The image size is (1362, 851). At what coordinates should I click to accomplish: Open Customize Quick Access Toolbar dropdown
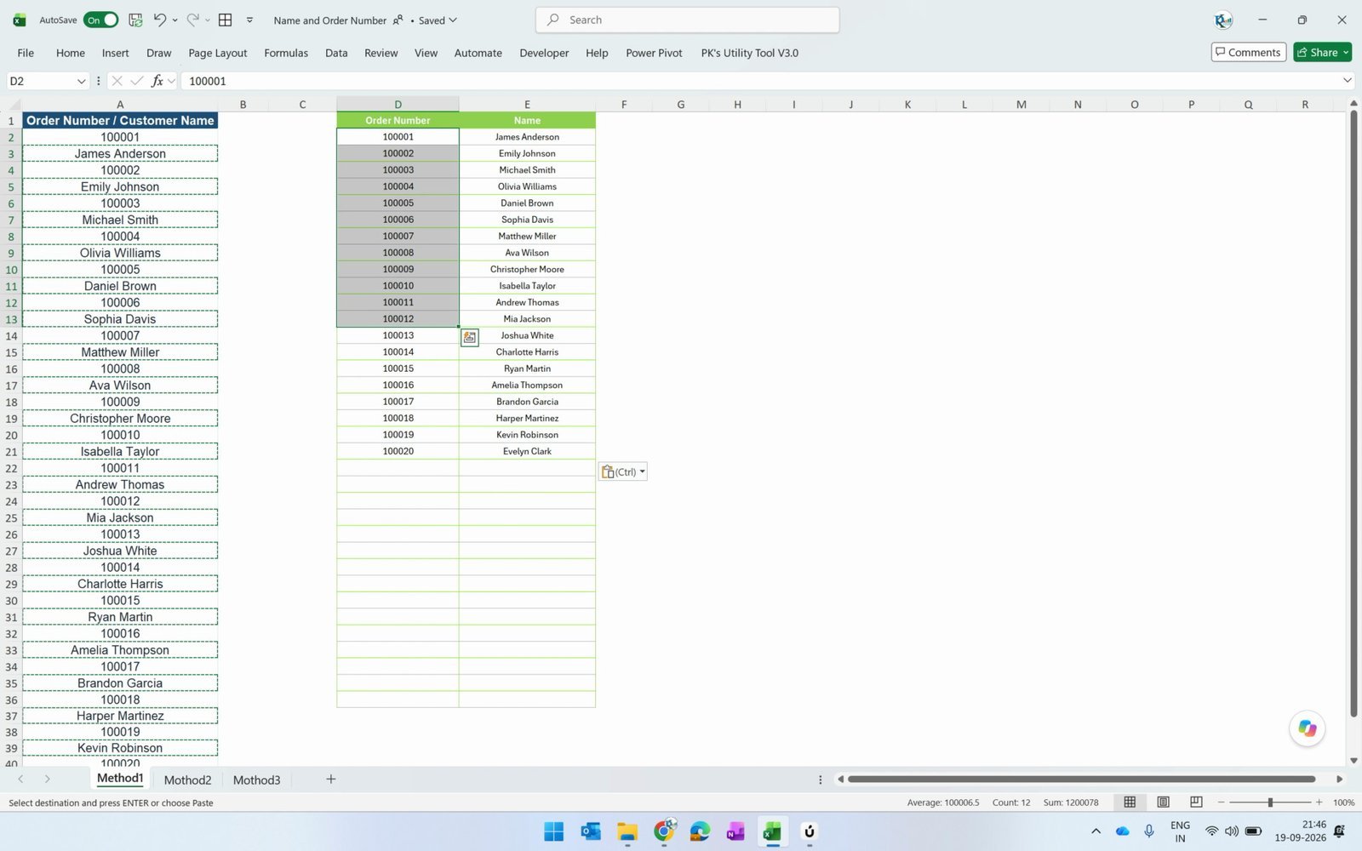click(x=249, y=20)
